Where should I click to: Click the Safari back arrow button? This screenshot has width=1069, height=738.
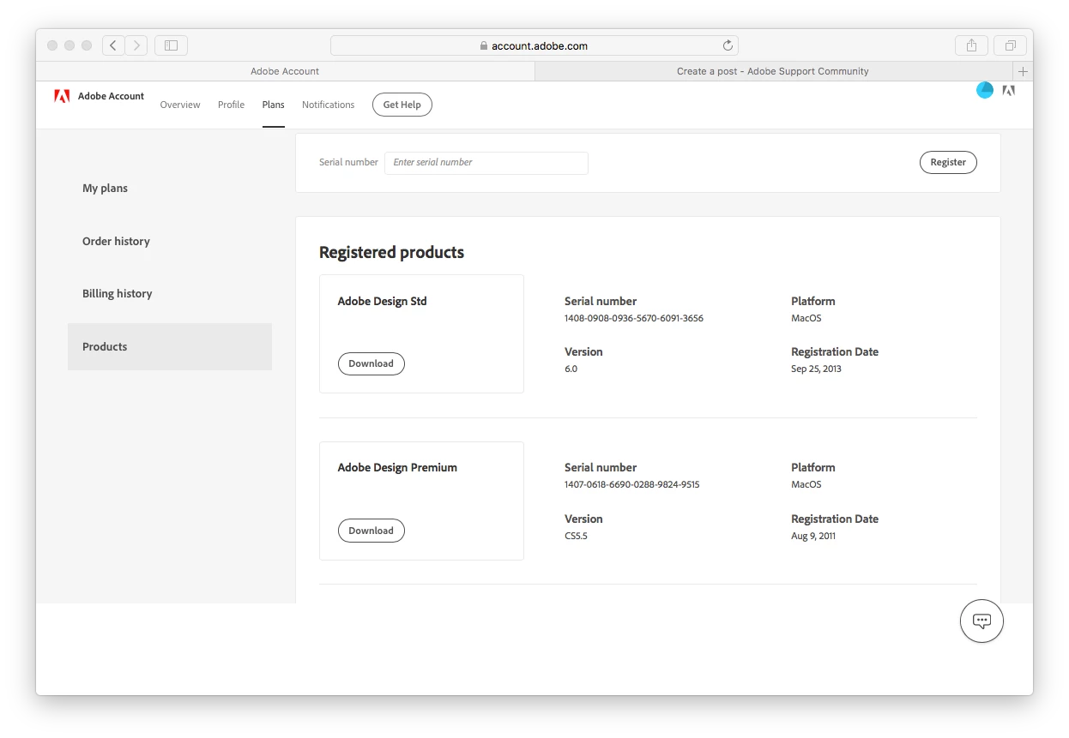[x=113, y=45]
